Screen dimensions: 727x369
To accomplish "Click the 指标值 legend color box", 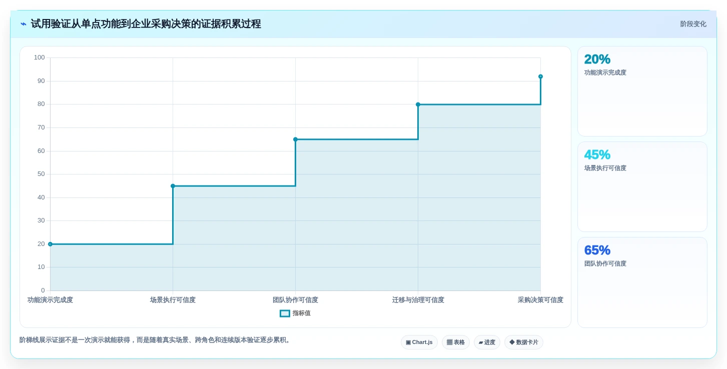I will coord(285,313).
